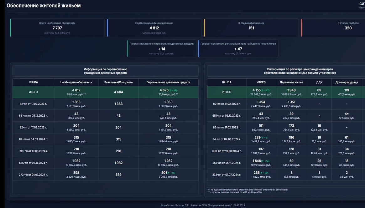The width and height of the screenshot is (365, 208).
Task: Select row 555-пп от 25.11.2024 in right table
Action: [x=227, y=163]
